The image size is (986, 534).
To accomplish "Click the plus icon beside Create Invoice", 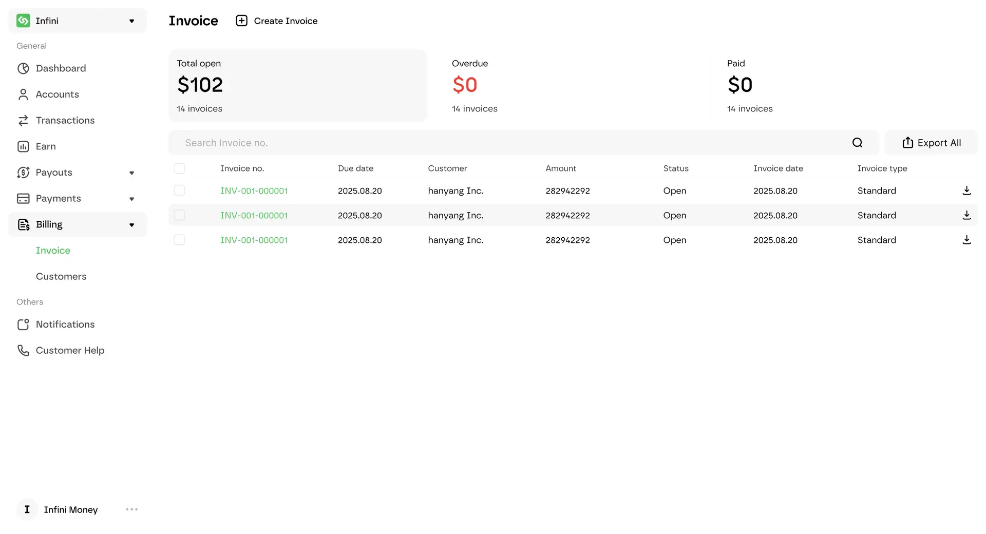I will (241, 21).
